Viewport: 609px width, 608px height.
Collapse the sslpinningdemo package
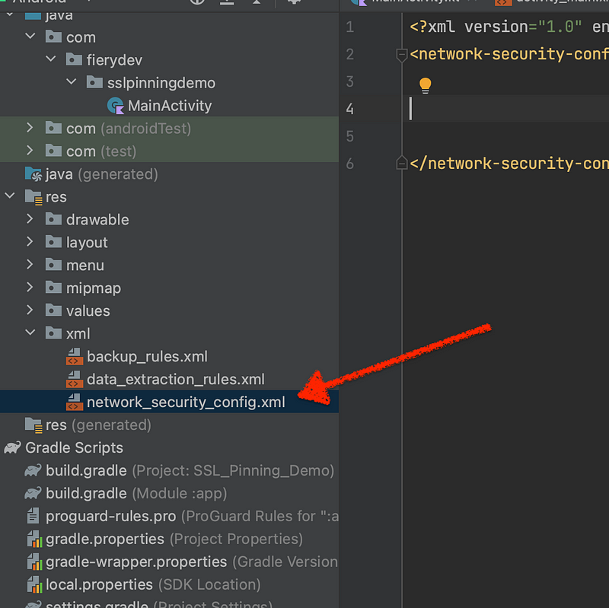pyautogui.click(x=71, y=83)
